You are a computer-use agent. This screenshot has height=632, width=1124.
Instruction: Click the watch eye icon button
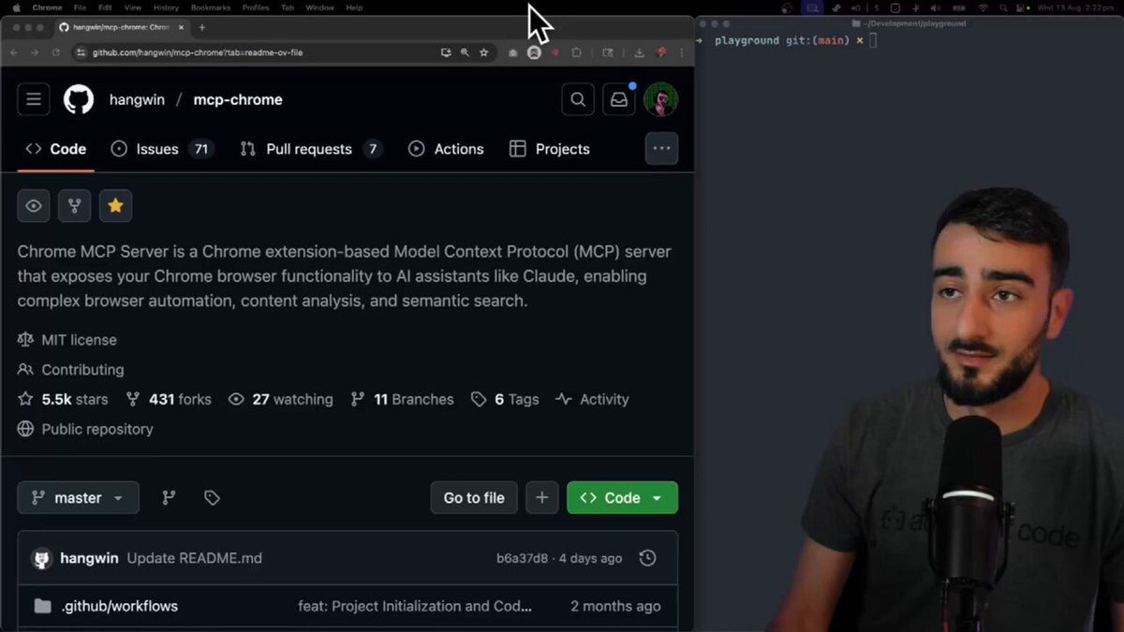click(34, 206)
